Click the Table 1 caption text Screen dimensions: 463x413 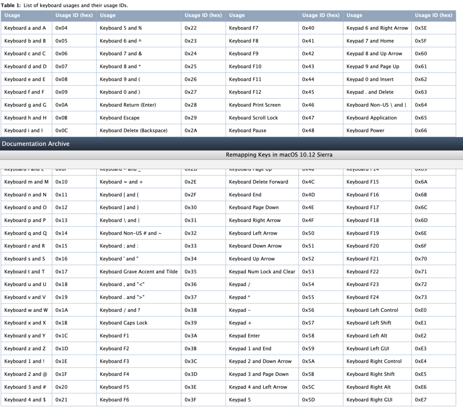[65, 5]
